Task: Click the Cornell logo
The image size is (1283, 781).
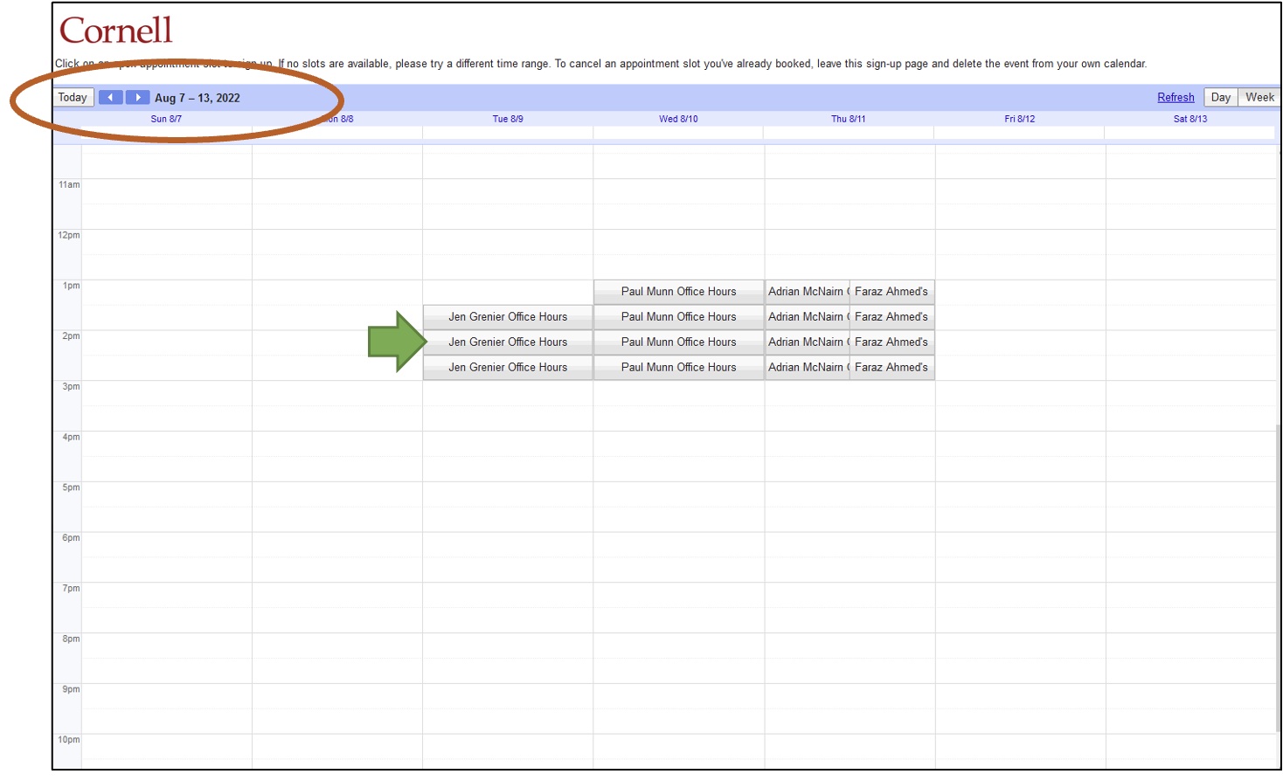Action: (x=116, y=31)
